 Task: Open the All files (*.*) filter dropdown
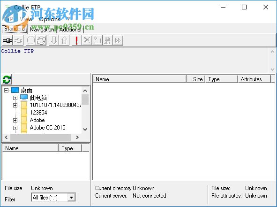[x=71, y=197]
